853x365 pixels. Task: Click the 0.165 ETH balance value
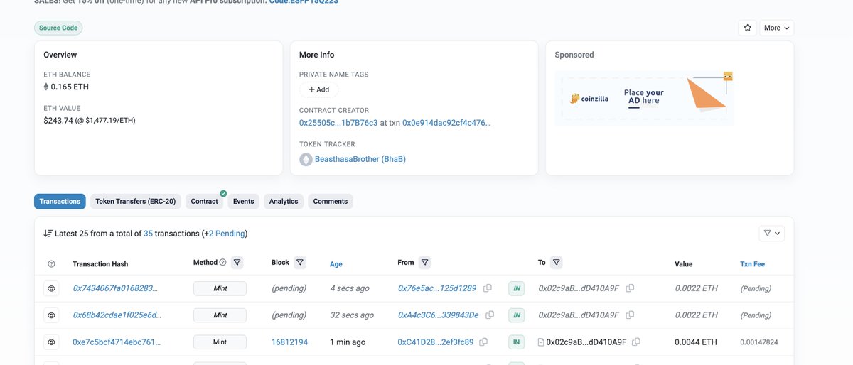[x=70, y=87]
